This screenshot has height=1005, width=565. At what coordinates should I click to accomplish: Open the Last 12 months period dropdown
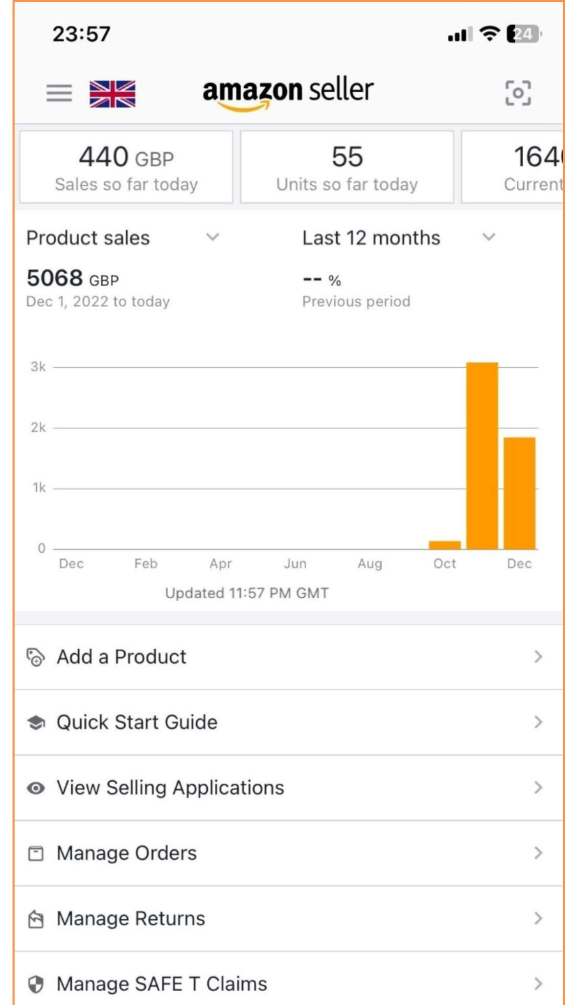point(489,238)
